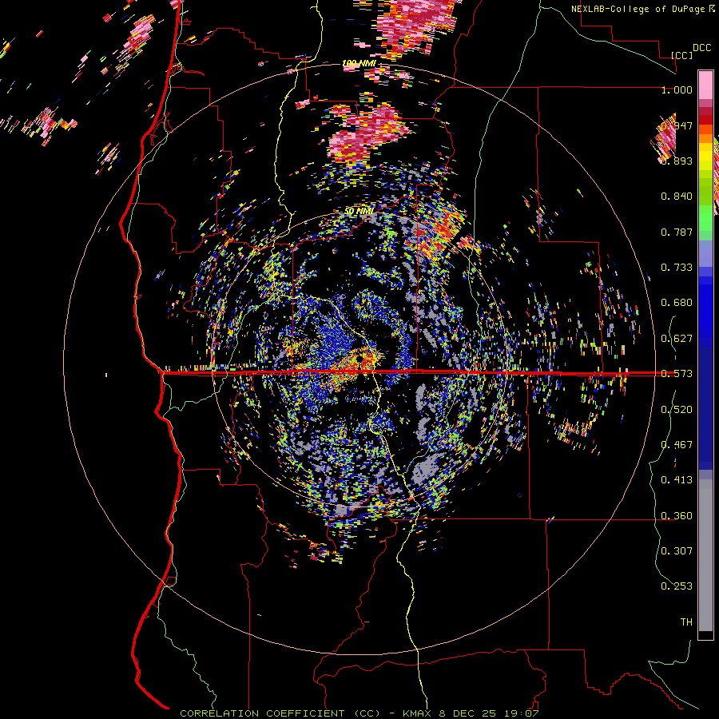Pick the large gray segment of the color bar
Viewport: 719px width, 719px height.
(x=705, y=555)
